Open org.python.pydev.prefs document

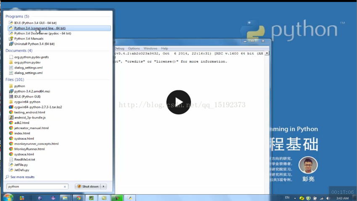tap(32, 57)
